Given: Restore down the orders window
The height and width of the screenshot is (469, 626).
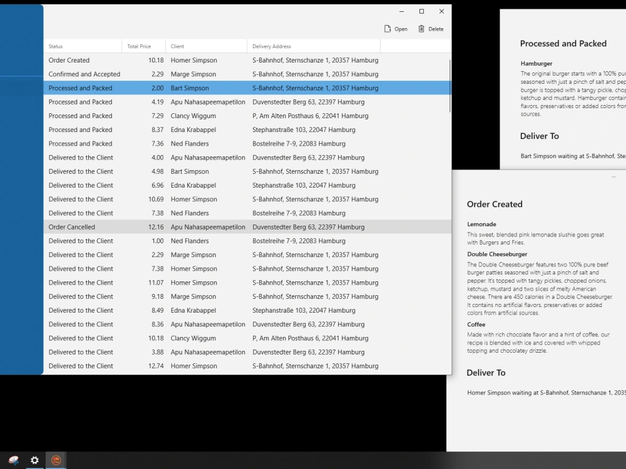Looking at the screenshot, I should tap(421, 11).
